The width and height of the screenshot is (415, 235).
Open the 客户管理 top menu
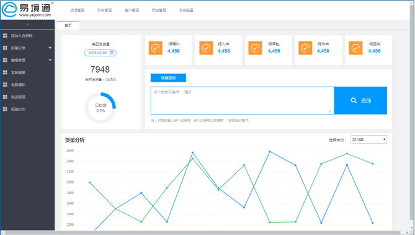[132, 10]
